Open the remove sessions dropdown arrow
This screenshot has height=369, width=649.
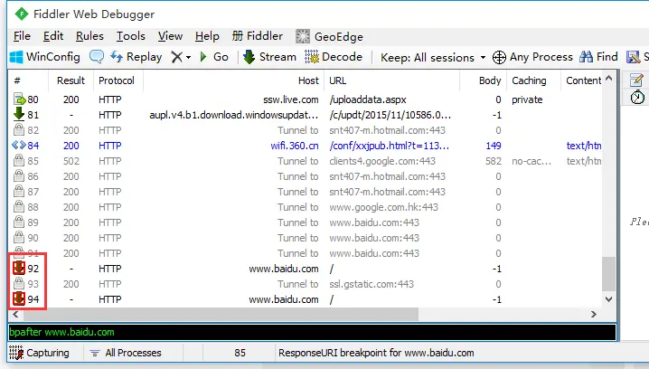(188, 57)
